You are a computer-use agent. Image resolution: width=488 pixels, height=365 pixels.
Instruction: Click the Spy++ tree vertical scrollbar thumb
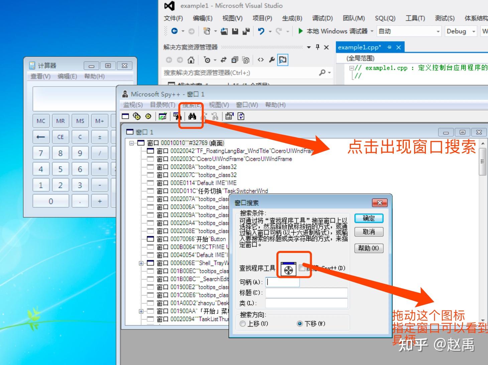point(483,162)
